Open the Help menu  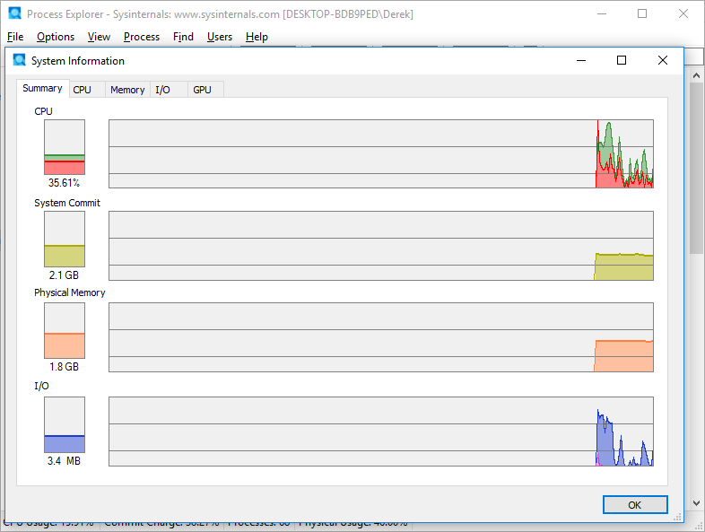(257, 37)
